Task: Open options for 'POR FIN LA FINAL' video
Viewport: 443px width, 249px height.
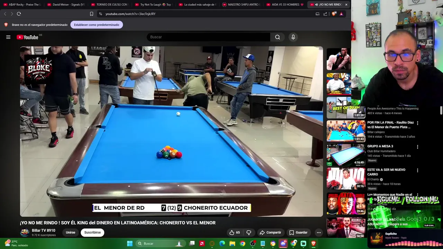Action: 417,123
